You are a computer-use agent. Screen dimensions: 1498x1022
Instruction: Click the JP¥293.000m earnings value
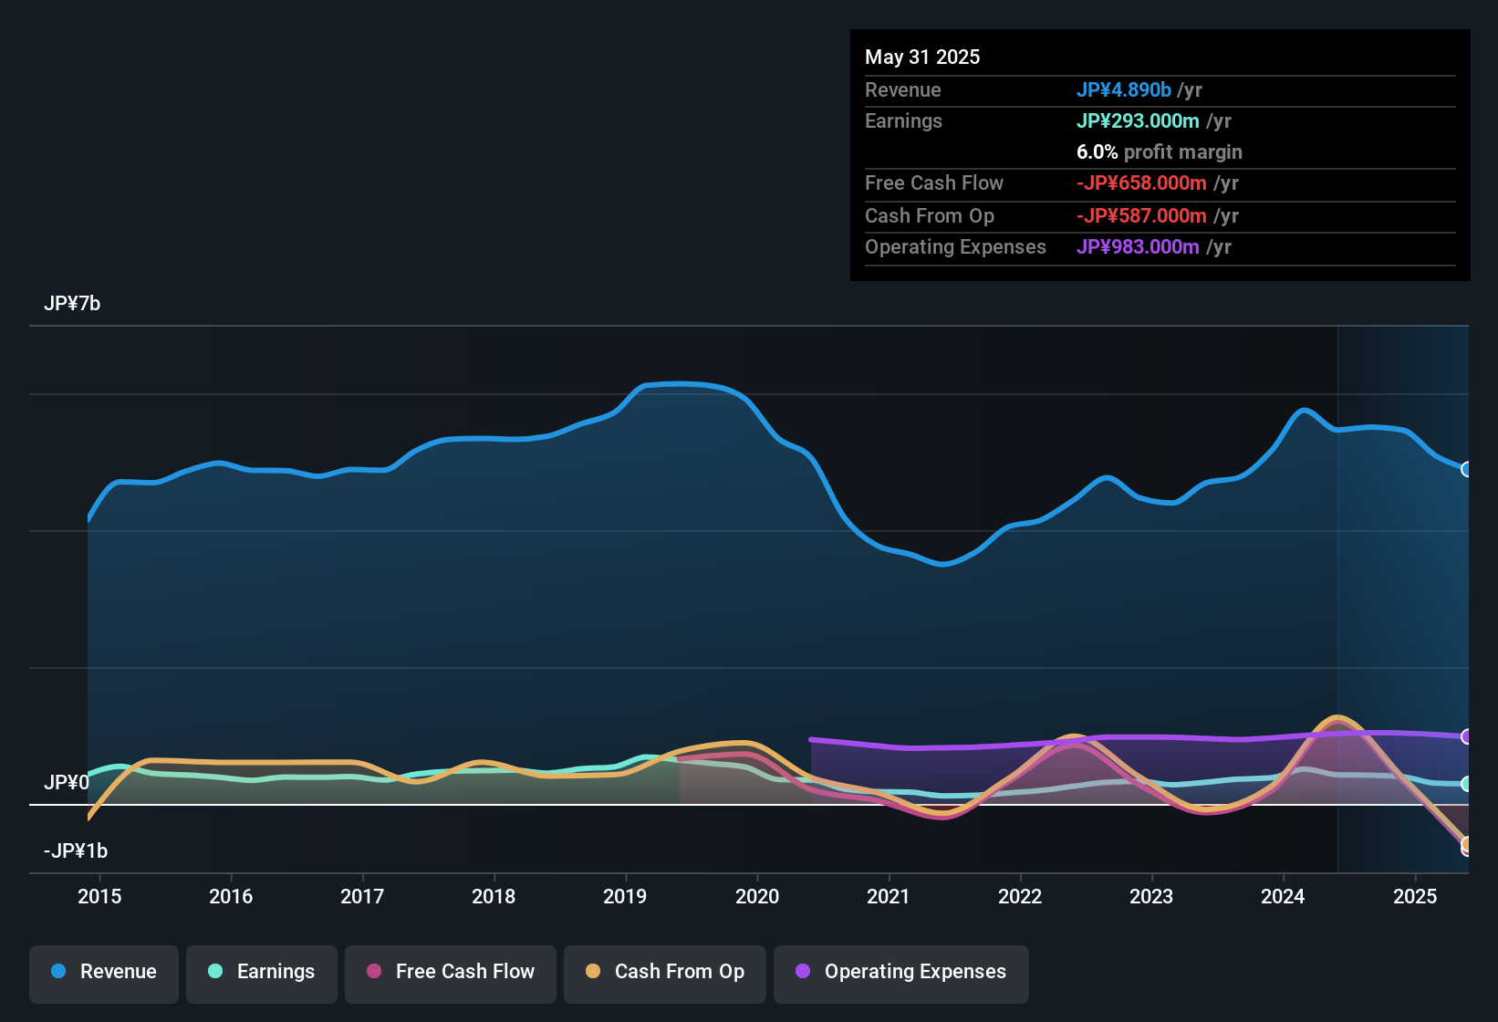pos(1138,121)
